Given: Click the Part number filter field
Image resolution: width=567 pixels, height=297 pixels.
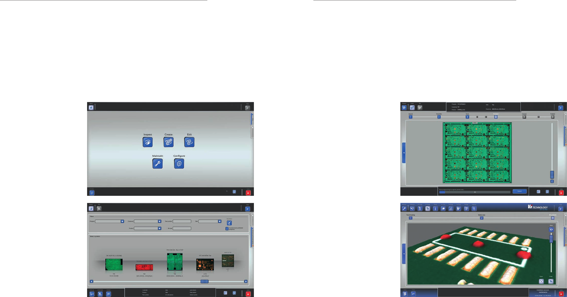Looking at the screenshot, I should 182,222.
